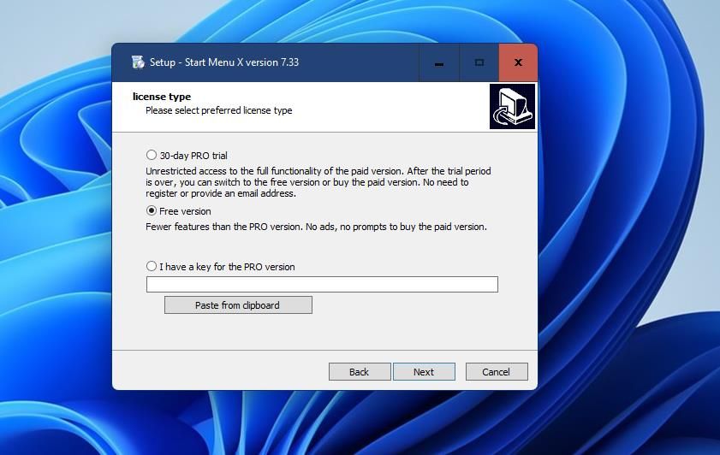Maximize the Setup window
Screen dimensions: 720x455
click(x=479, y=62)
